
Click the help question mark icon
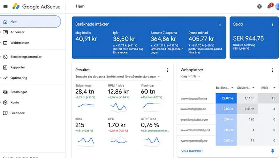[259, 6]
